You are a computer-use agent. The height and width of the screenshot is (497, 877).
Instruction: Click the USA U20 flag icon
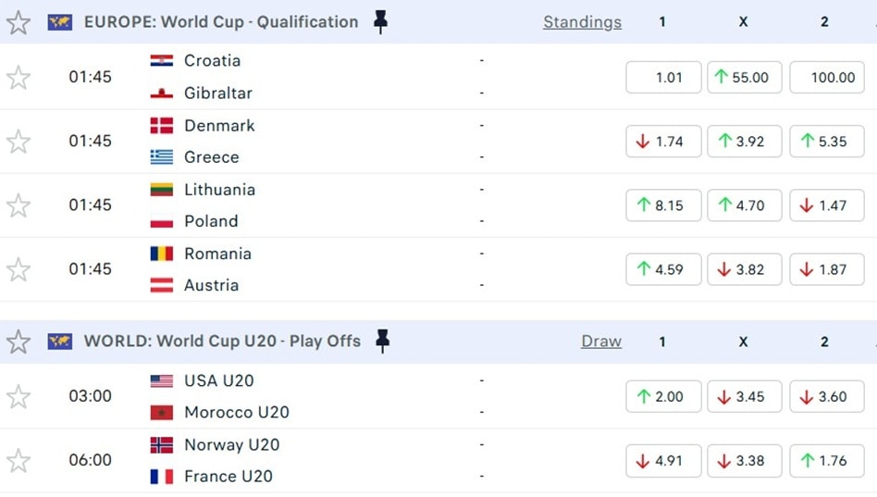point(161,381)
